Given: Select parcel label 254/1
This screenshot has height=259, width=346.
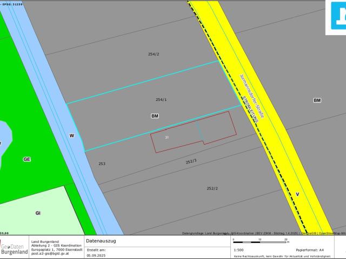Looking at the screenshot, I should 161,100.
